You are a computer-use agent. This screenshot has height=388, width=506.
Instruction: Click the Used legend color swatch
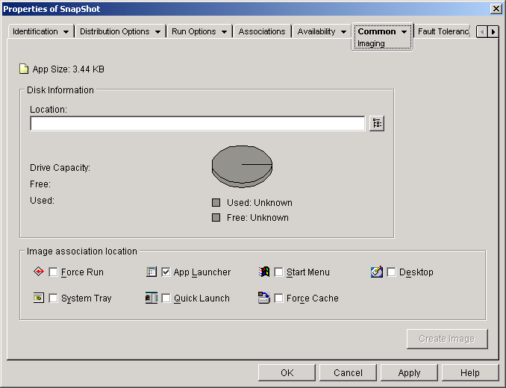[x=216, y=202]
